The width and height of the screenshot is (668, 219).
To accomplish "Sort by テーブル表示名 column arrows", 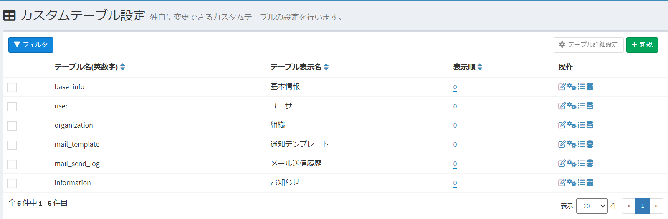I will tap(326, 67).
